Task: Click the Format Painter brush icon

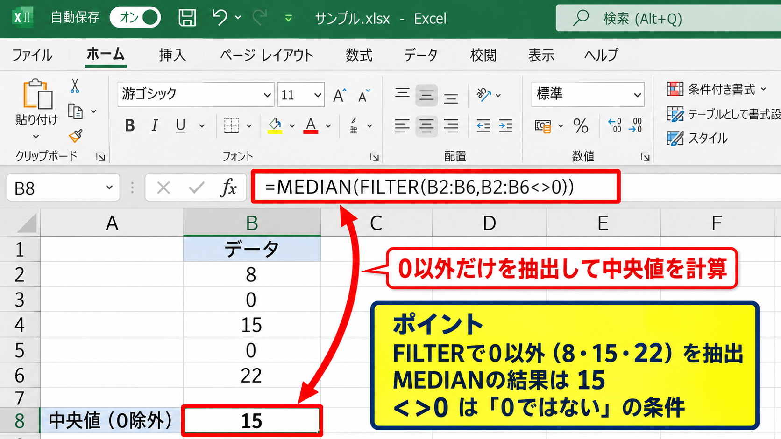Action: pyautogui.click(x=75, y=136)
